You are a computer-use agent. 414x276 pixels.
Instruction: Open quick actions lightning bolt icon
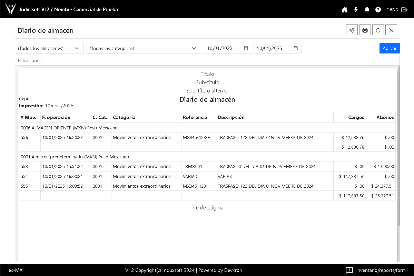pos(356,10)
